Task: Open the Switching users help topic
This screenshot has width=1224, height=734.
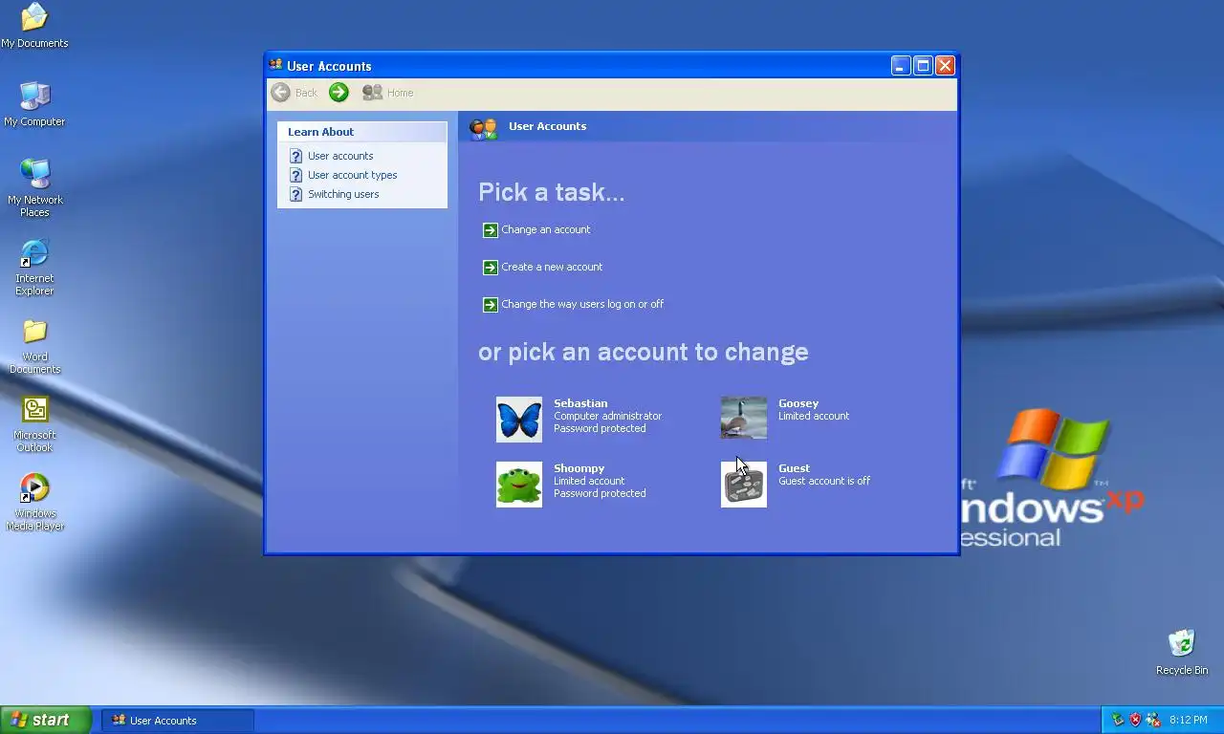Action: (x=343, y=194)
